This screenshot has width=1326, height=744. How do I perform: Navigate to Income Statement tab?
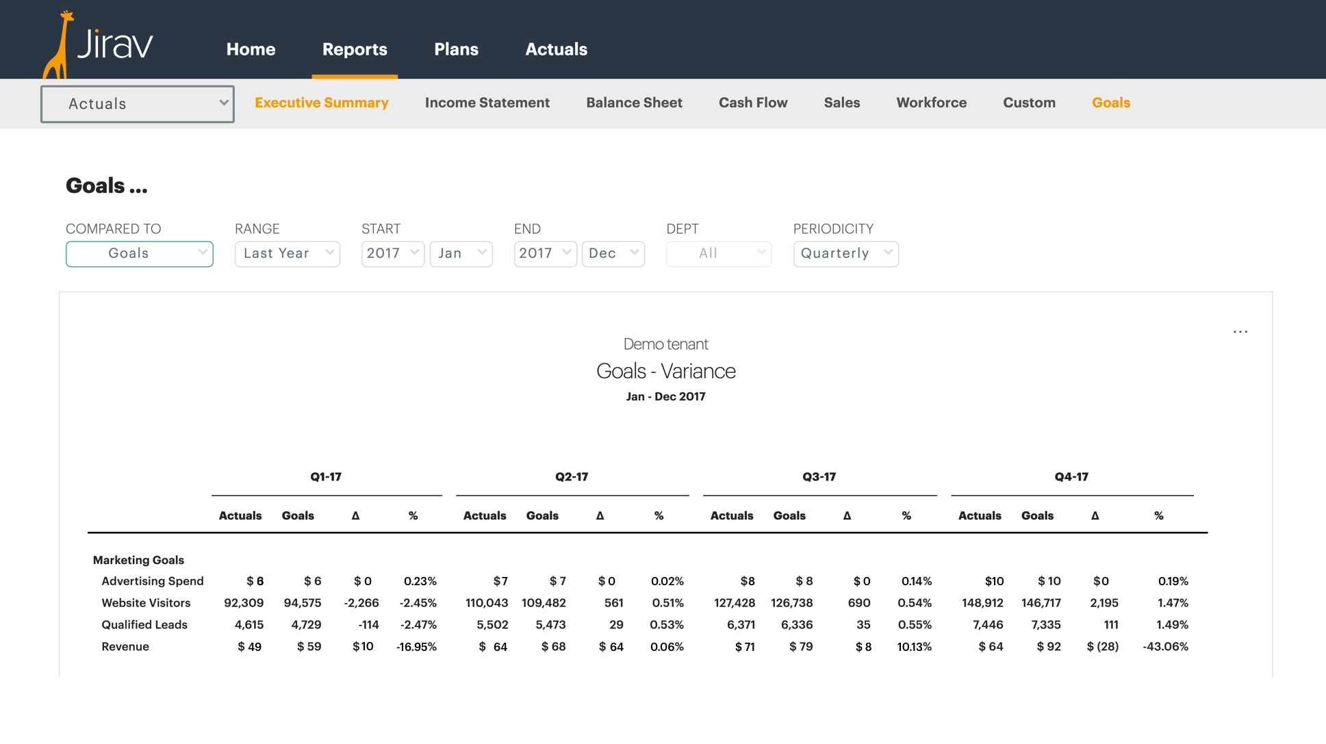coord(487,103)
